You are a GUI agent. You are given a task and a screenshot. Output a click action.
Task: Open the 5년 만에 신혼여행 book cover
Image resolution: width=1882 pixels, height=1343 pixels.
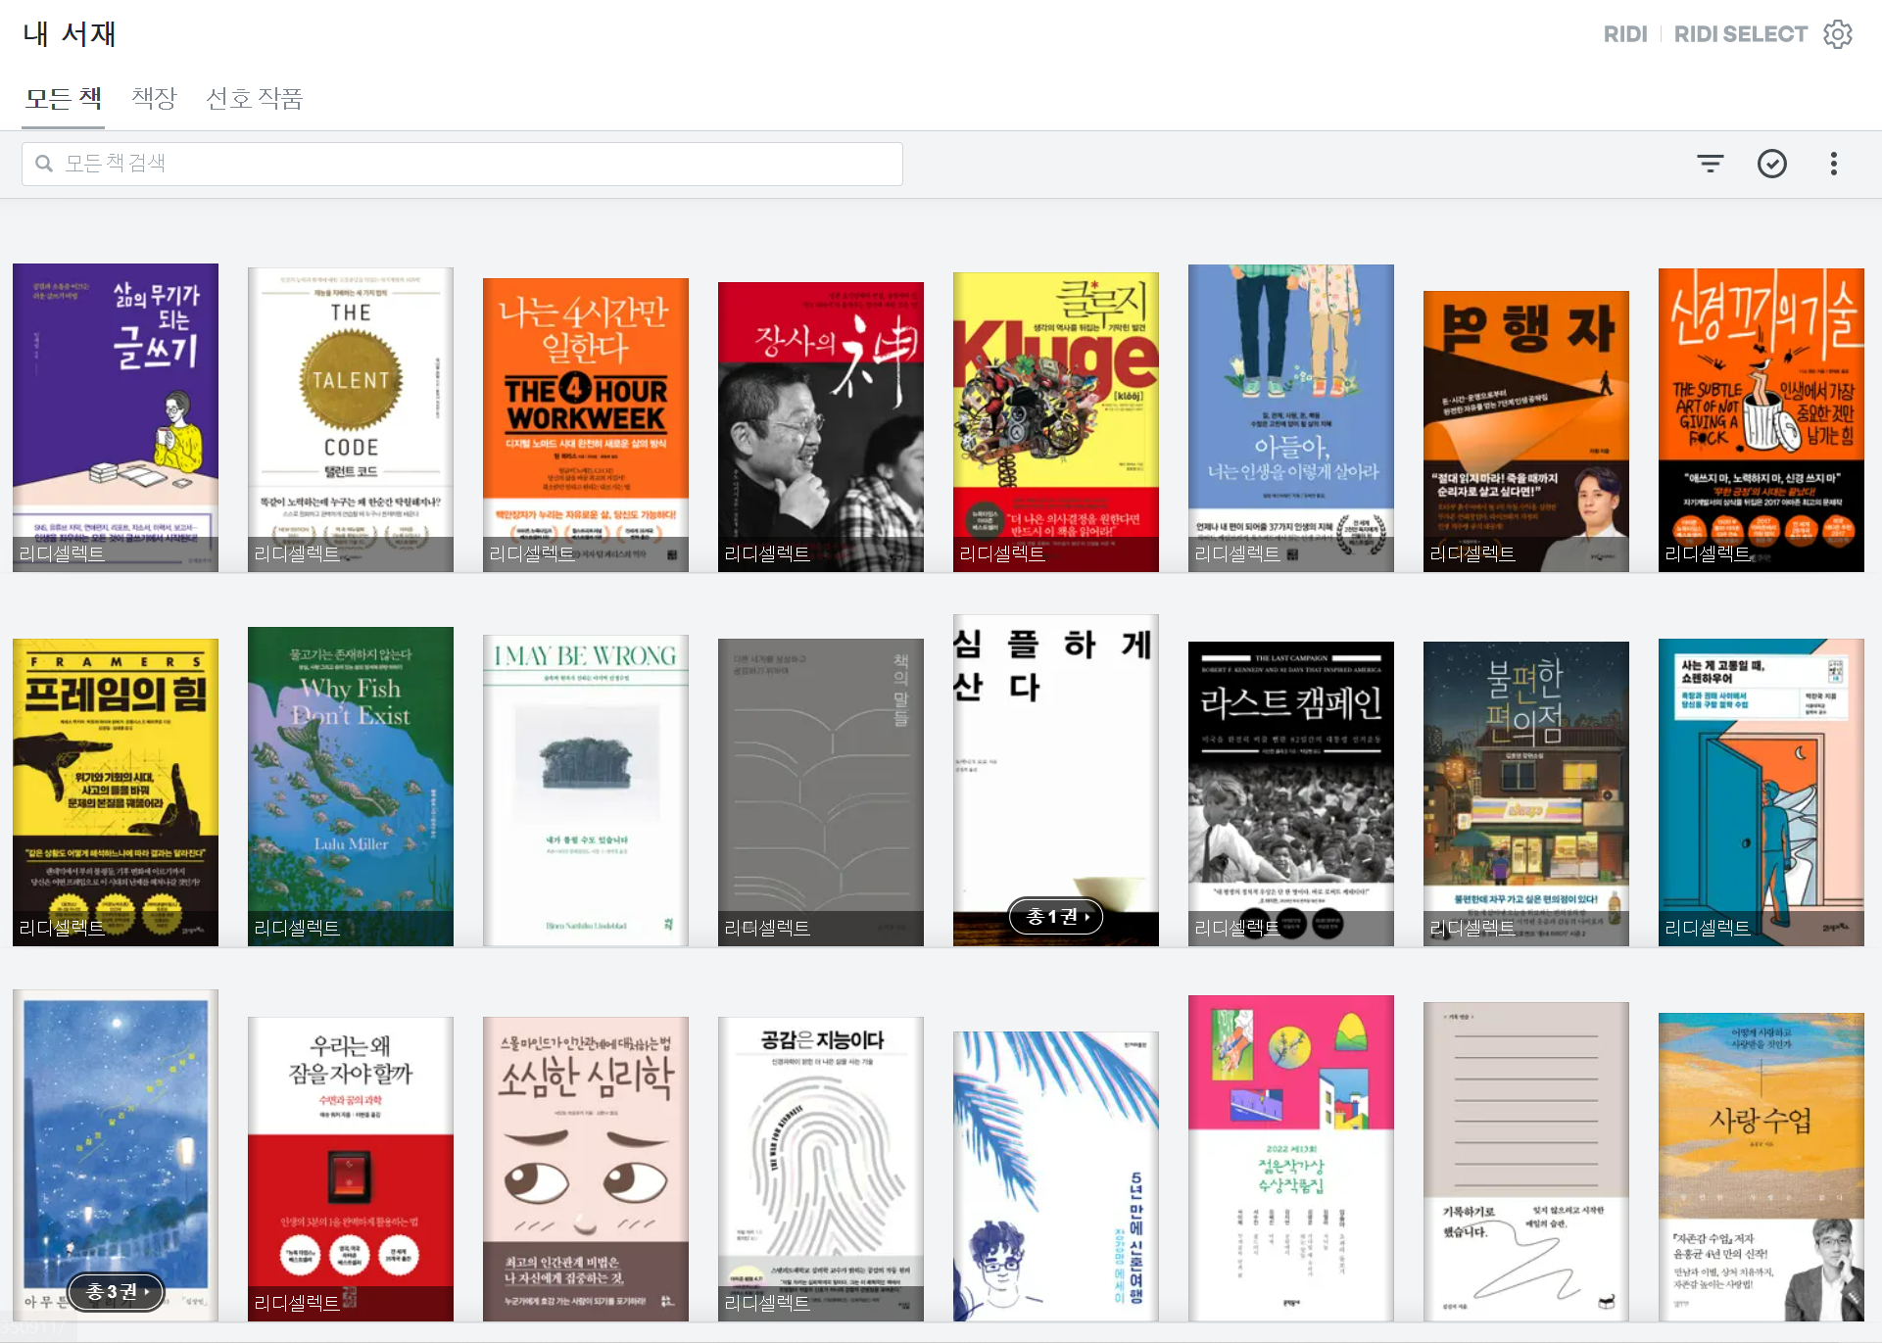pyautogui.click(x=1056, y=1176)
